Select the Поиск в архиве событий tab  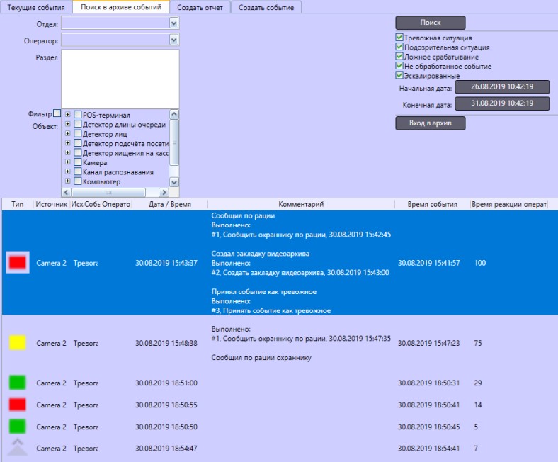click(x=121, y=7)
